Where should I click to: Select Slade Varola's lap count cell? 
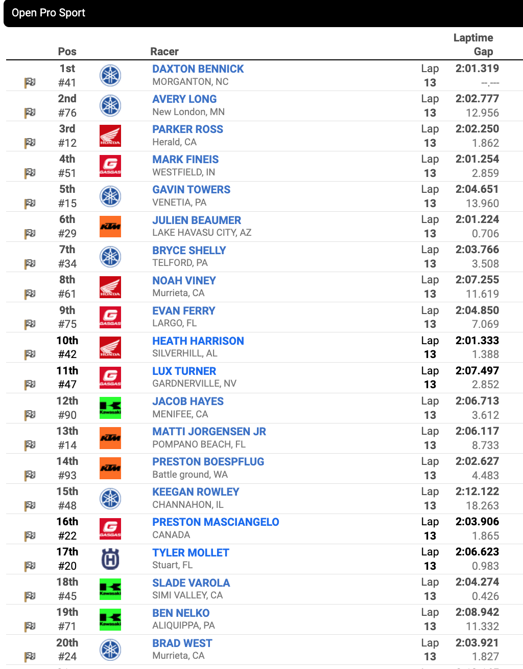(x=431, y=589)
